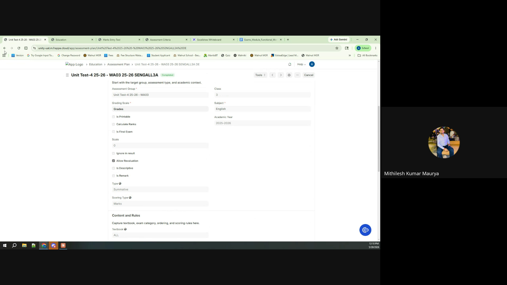Click globe icon beside Textbook label
The image size is (507, 285).
pos(125,229)
